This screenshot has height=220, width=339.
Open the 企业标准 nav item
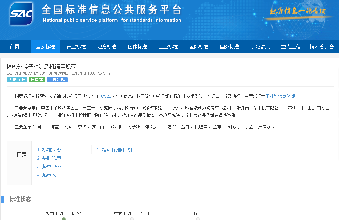tap(168, 47)
